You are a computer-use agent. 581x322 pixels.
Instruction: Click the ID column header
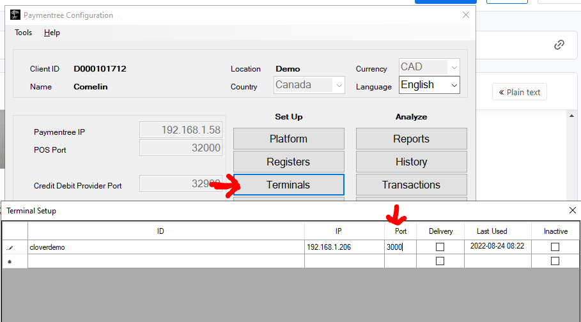[166, 231]
